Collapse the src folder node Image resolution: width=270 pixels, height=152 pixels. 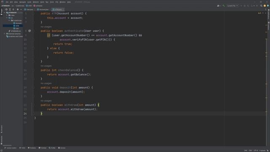click(x=7, y=18)
